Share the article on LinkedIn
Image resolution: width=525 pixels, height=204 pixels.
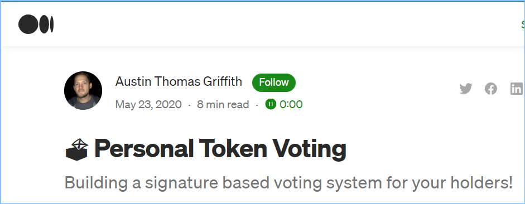(517, 89)
